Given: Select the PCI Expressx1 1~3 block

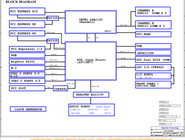Looking at the screenshot, I should point(27,49).
